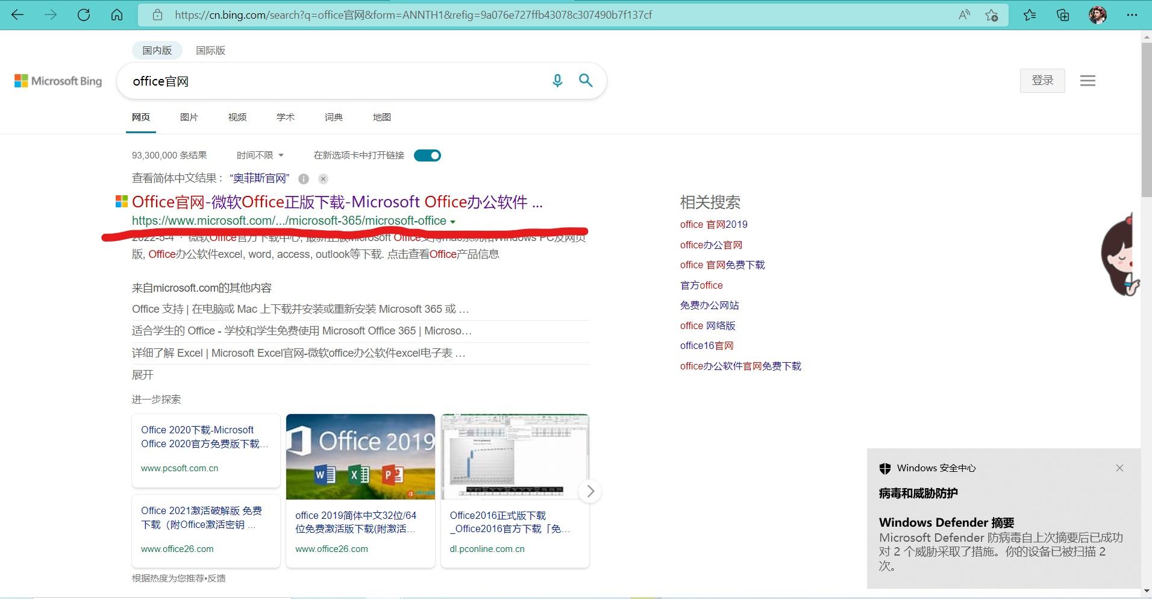Go forward with the browser arrow
1152x599 pixels.
[x=51, y=15]
